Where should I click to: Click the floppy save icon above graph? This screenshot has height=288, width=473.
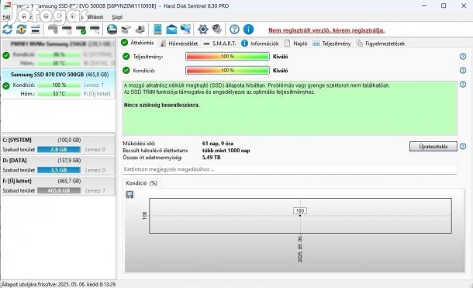[x=129, y=194]
